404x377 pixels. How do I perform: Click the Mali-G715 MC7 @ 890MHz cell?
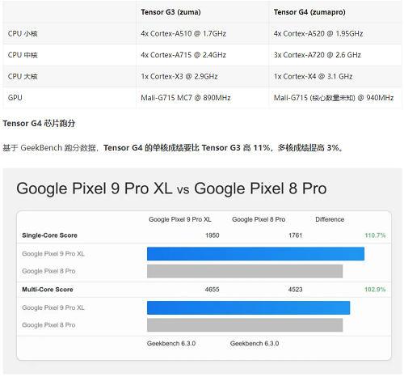click(x=186, y=98)
